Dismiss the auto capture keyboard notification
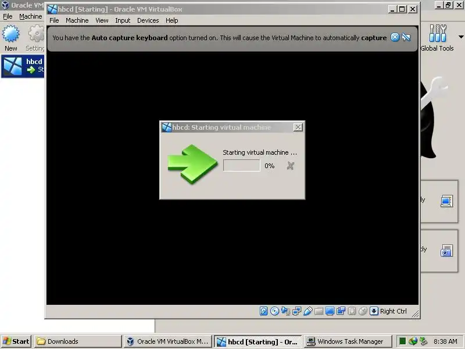Screen dimensions: 465x349 pos(395,37)
